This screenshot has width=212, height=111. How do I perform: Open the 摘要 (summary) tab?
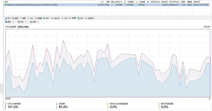(x=22, y=18)
